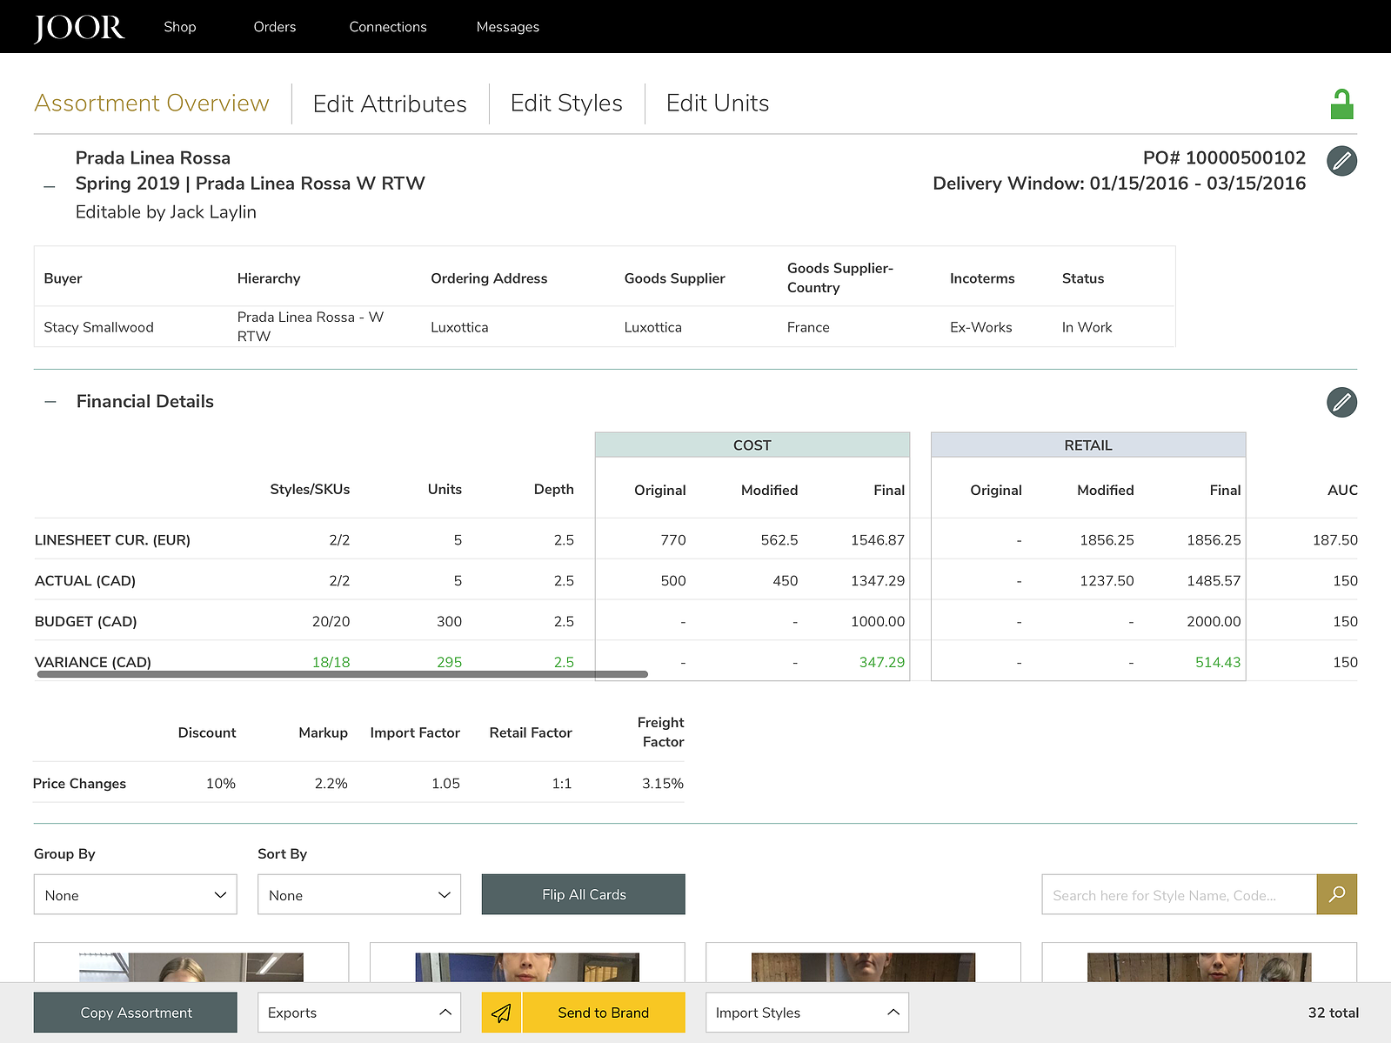Open the Orders menu
This screenshot has width=1391, height=1043.
click(x=275, y=27)
